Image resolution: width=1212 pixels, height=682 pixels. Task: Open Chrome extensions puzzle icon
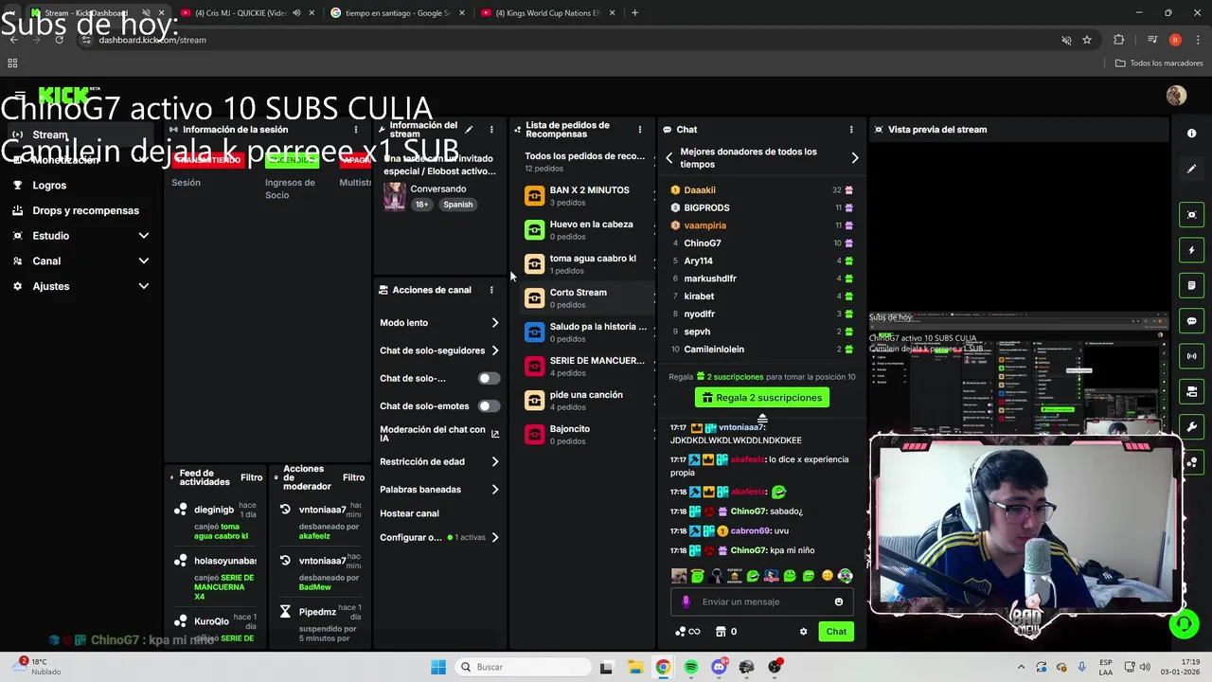pyautogui.click(x=1119, y=40)
